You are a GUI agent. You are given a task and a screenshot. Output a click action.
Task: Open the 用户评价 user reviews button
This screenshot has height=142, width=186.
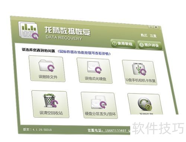[150, 45]
